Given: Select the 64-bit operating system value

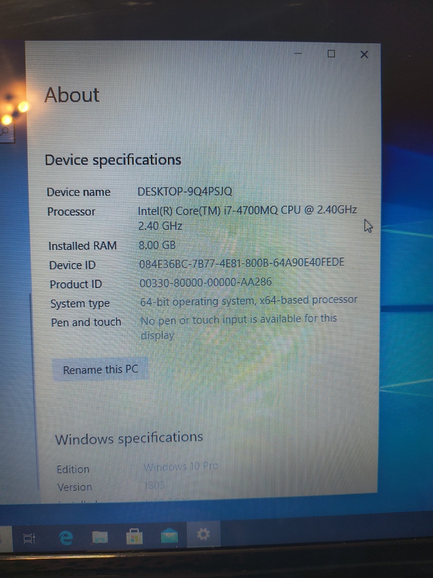Looking at the screenshot, I should pyautogui.click(x=249, y=301).
